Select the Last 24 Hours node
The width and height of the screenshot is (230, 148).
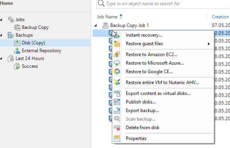tap(30, 58)
